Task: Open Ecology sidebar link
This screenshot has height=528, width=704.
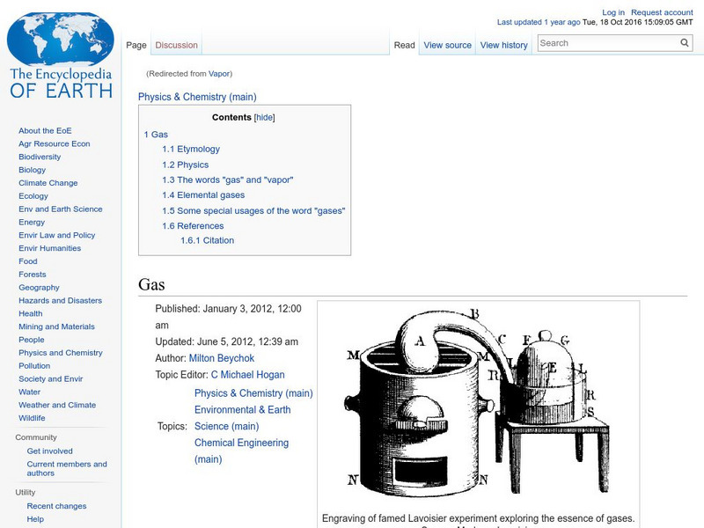Action: [33, 195]
